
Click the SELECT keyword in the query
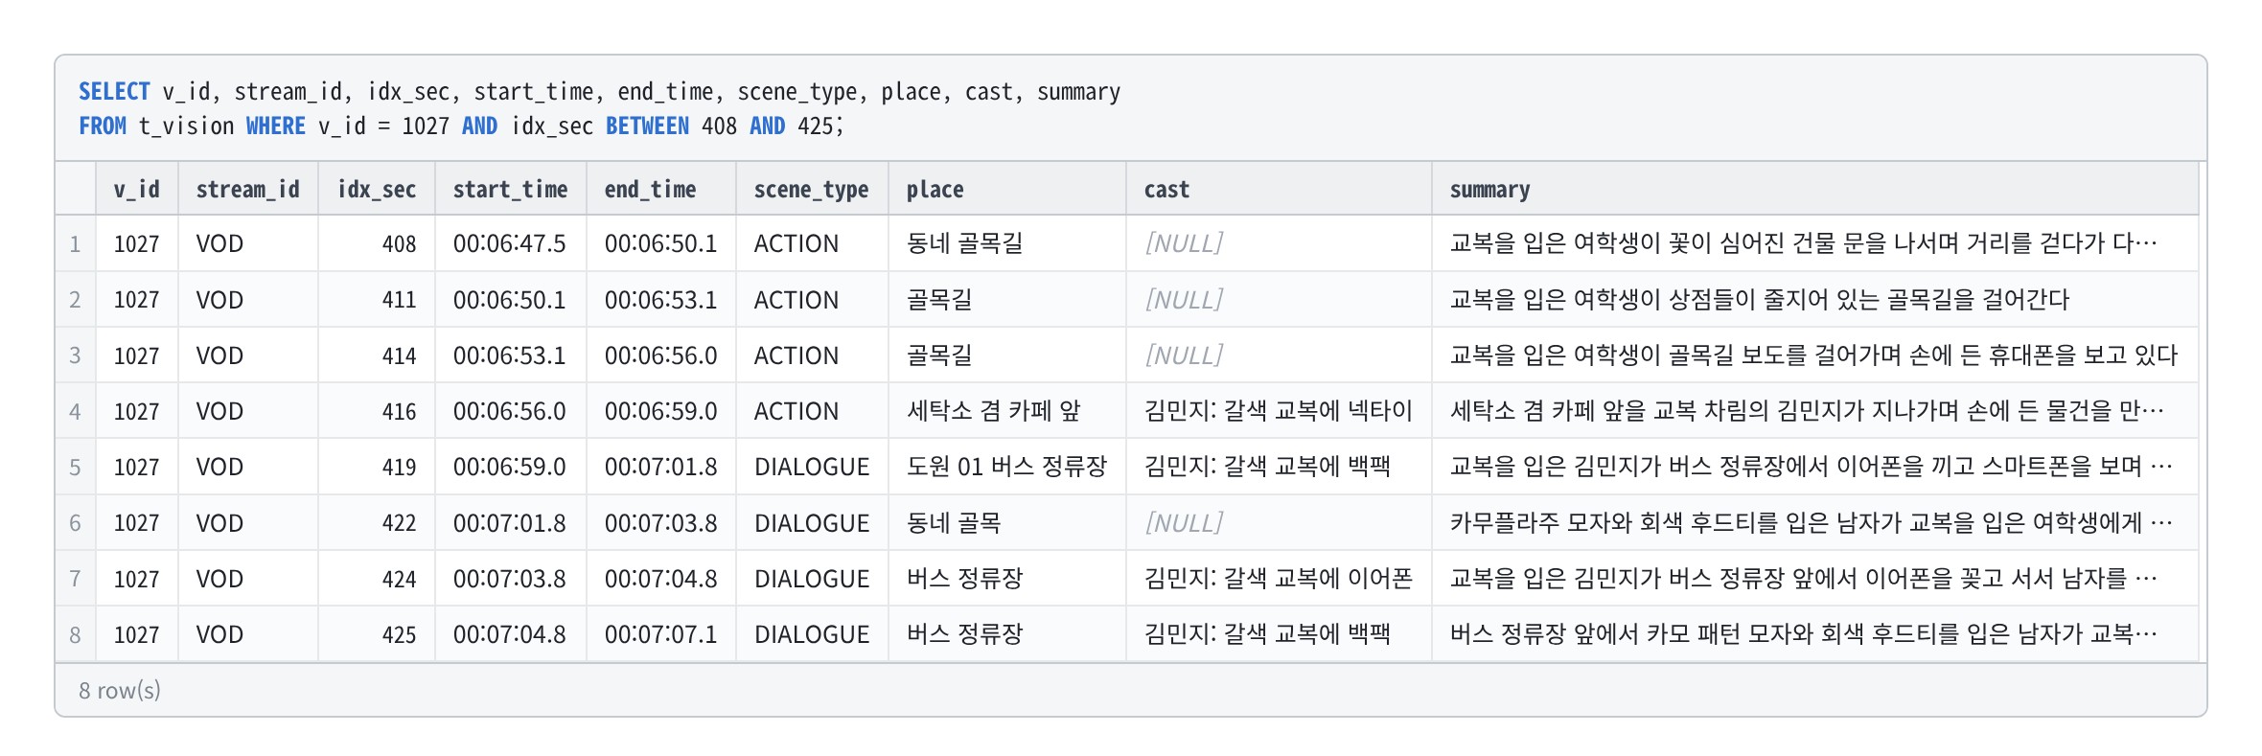coord(114,91)
